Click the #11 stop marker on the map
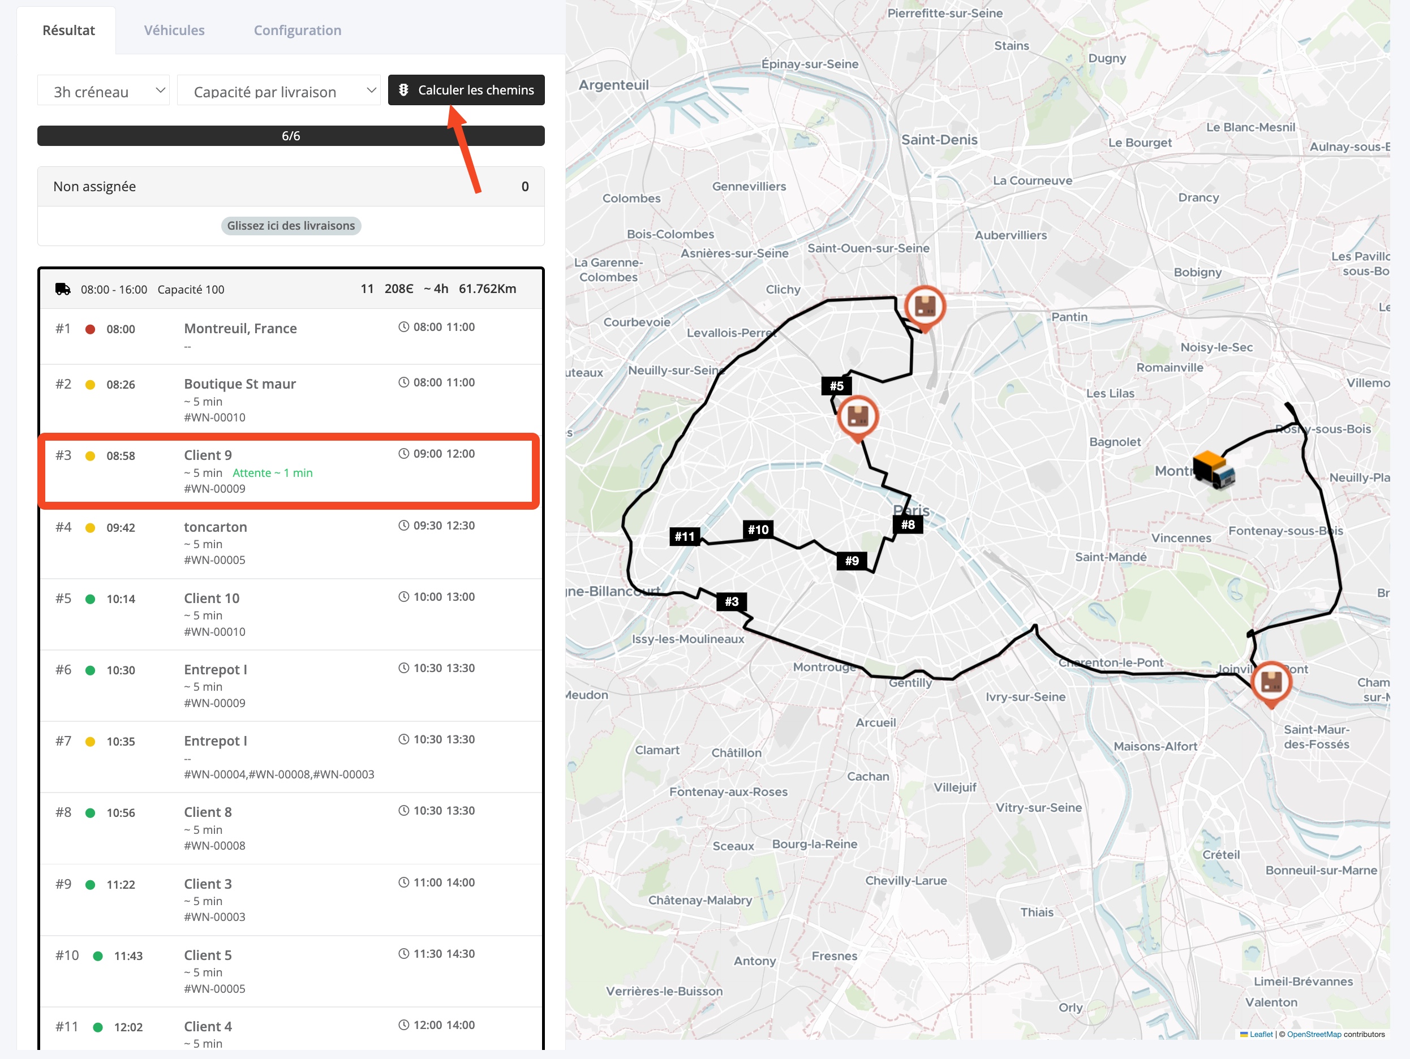The image size is (1410, 1059). [x=685, y=536]
